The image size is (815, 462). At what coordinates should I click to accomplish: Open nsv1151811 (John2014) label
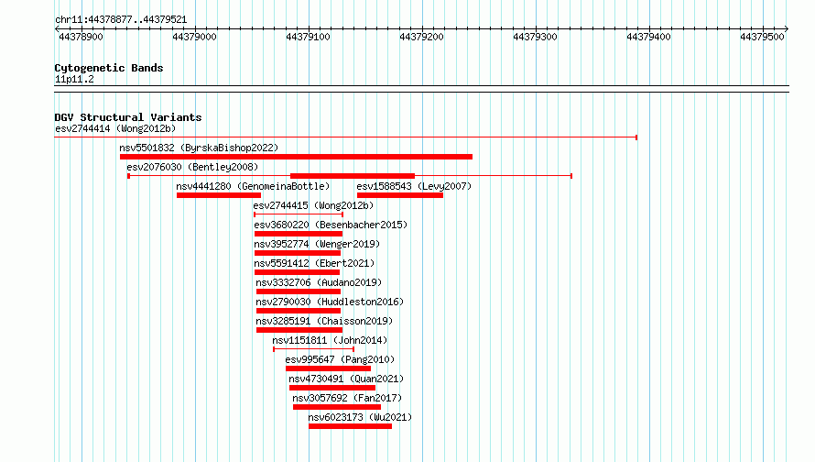pyautogui.click(x=330, y=340)
